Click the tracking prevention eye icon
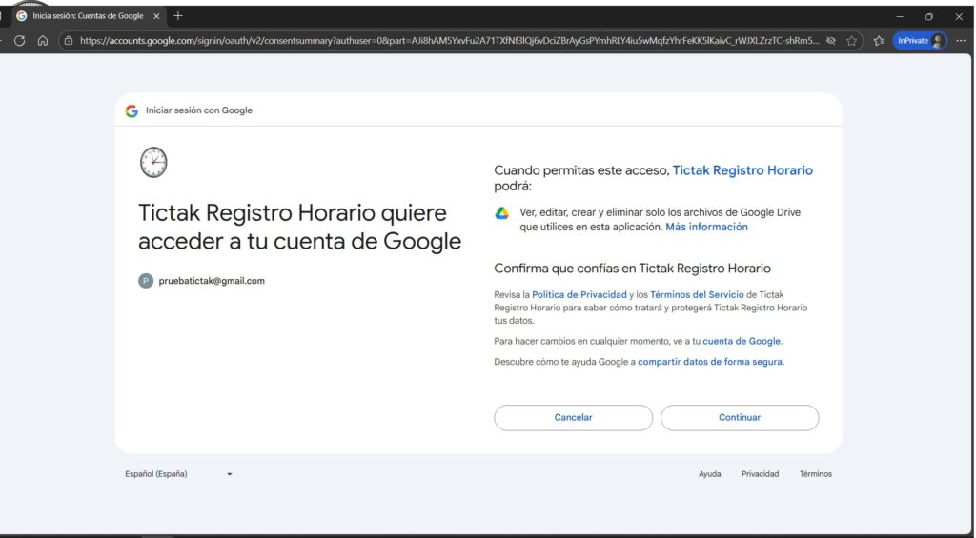976x538 pixels. tap(831, 41)
